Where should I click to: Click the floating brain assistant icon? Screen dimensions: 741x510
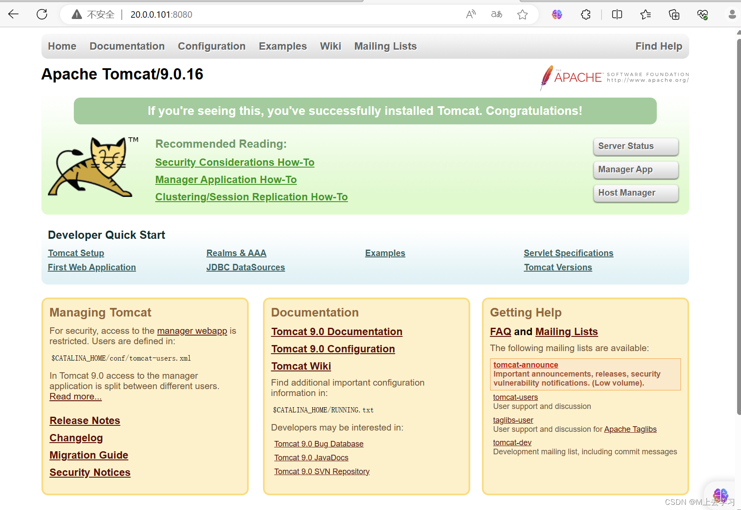(720, 495)
